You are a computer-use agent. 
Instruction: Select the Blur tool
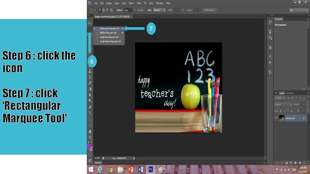90,95
